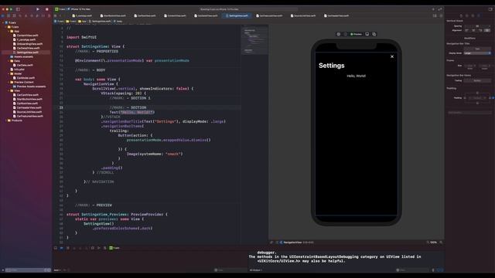Image resolution: width=495 pixels, height=278 pixels.
Task: Select the third inspector tab icon
Action: point(473,15)
